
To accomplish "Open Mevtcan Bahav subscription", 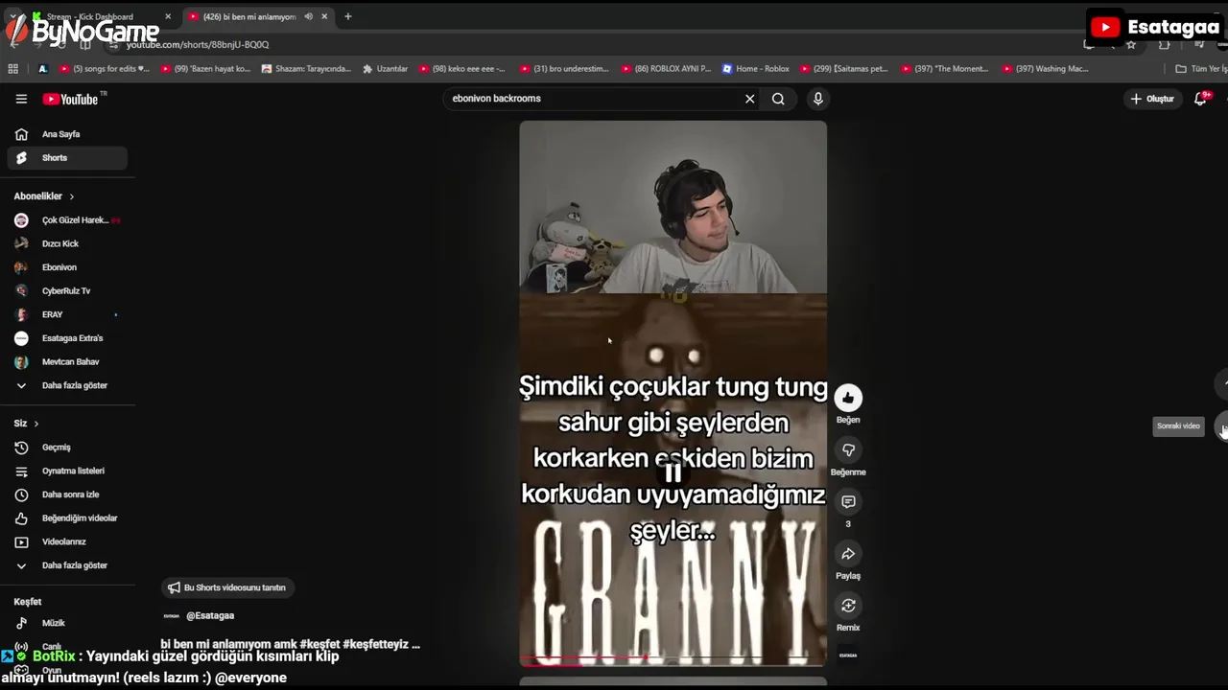I will (x=67, y=362).
